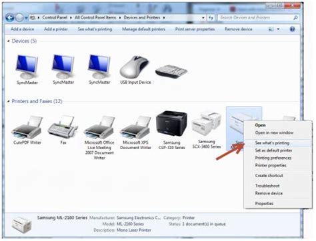This screenshot has width=316, height=241.
Task: Click the '1 document(s) in queue' status
Action: pos(204,224)
